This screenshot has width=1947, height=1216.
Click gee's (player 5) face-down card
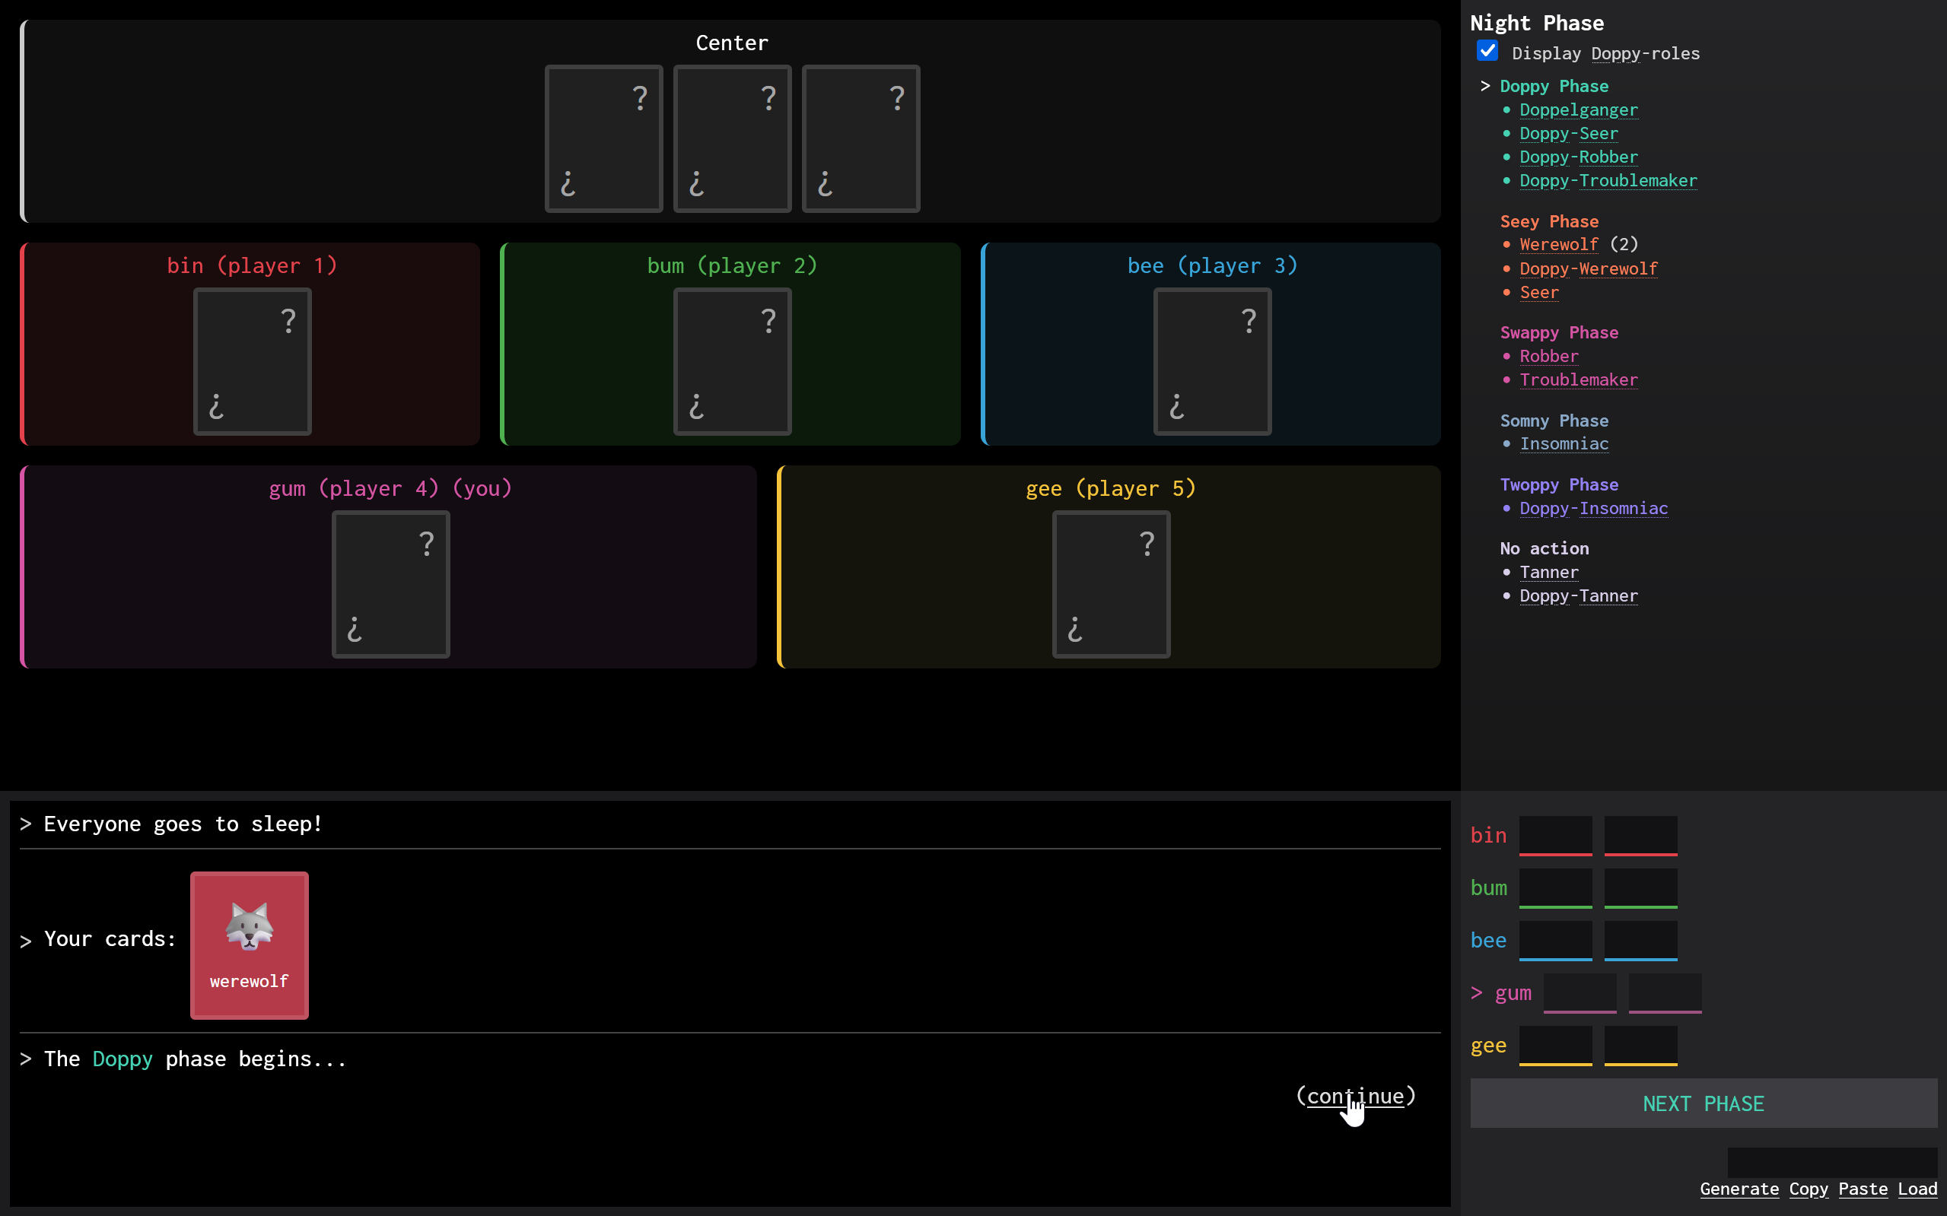click(1111, 584)
